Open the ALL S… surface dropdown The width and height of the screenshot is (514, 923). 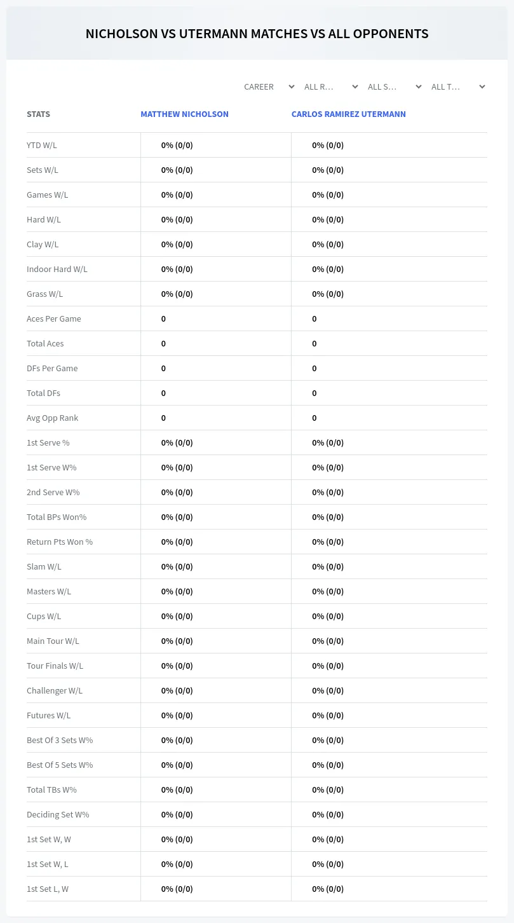(x=394, y=86)
